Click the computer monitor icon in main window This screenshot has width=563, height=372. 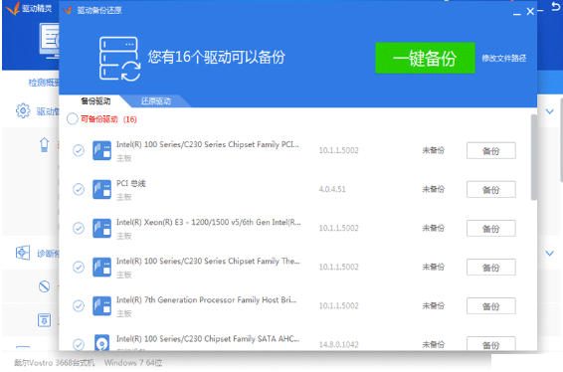click(x=50, y=40)
